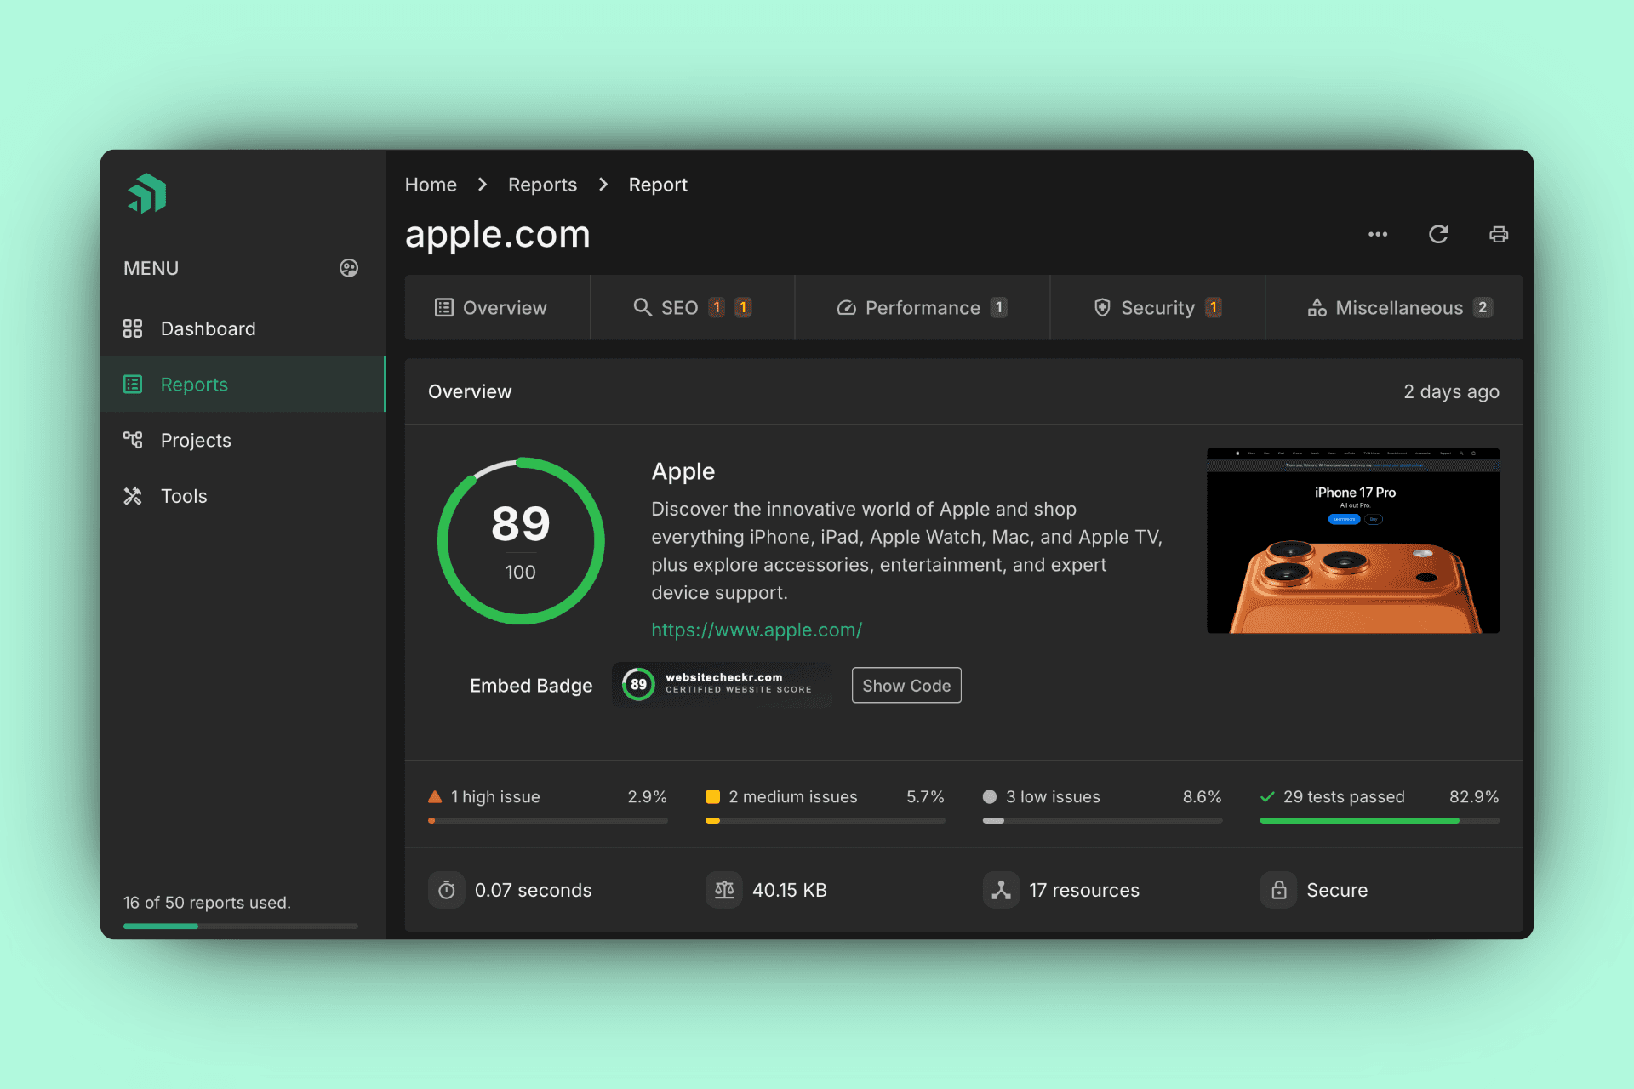1634x1089 pixels.
Task: Print the current report
Action: point(1499,234)
